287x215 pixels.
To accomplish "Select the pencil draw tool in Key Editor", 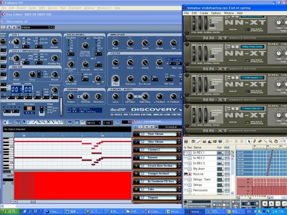I will (29, 122).
